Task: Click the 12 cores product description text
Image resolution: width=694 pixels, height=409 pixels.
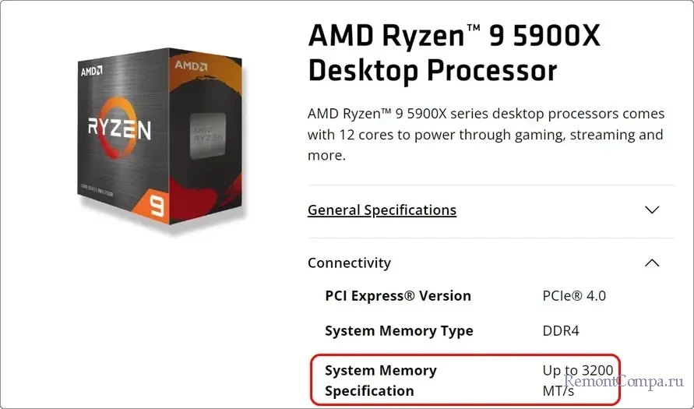Action: point(485,135)
